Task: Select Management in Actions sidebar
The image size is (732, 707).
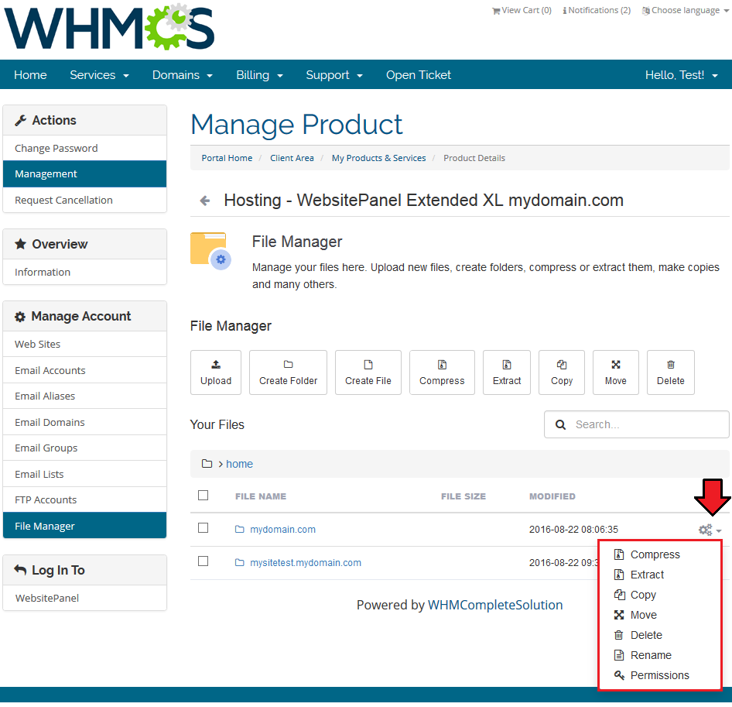Action: pyautogui.click(x=84, y=173)
